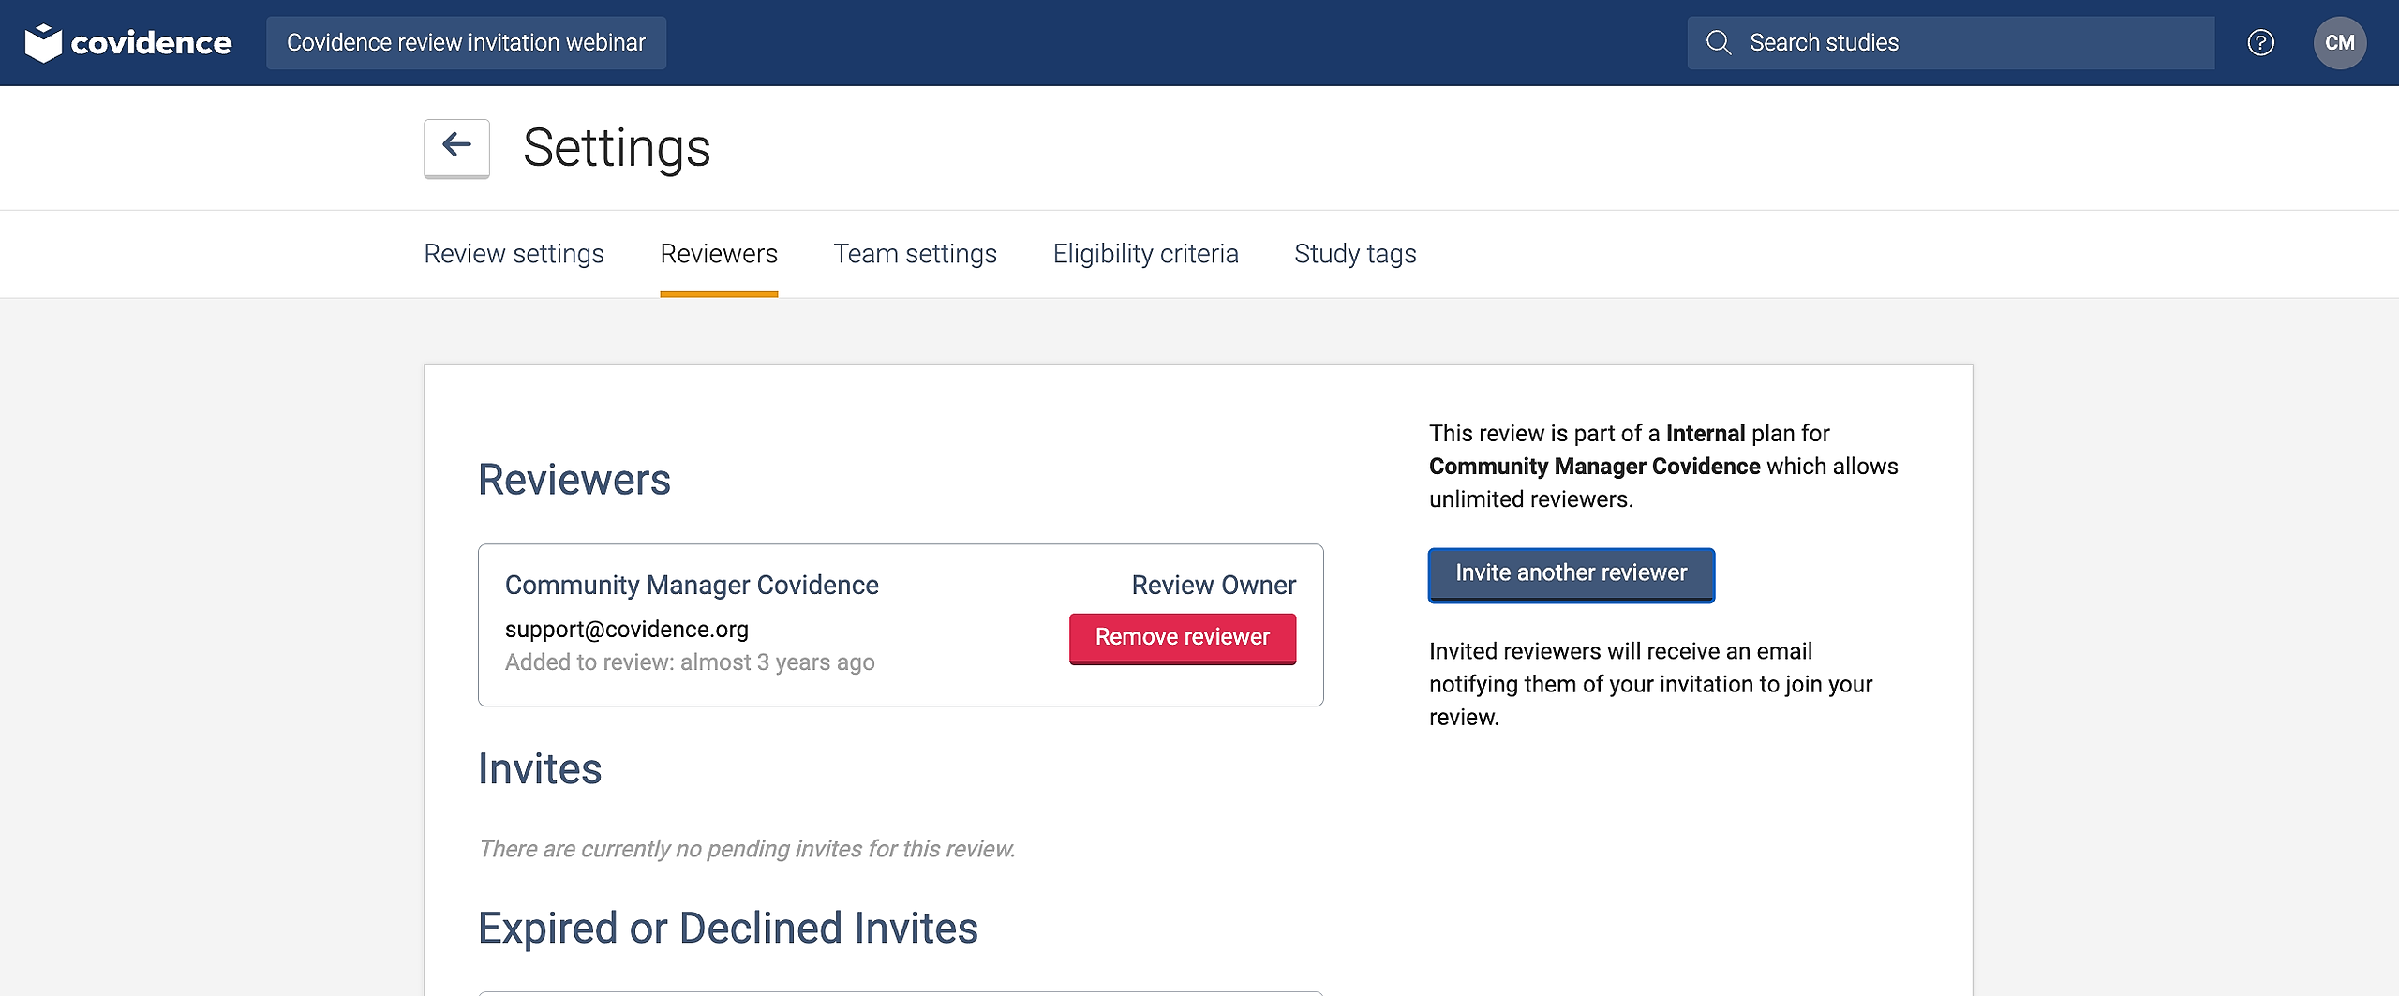Click the Covidence wordmark in the header
Screen dimensions: 2399x996
point(151,43)
